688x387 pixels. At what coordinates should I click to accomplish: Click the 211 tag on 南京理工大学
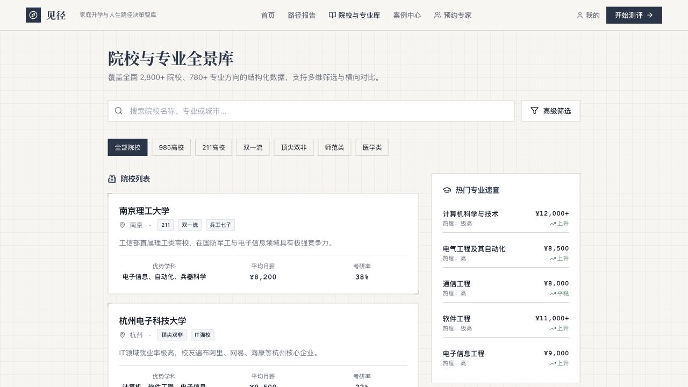(166, 225)
